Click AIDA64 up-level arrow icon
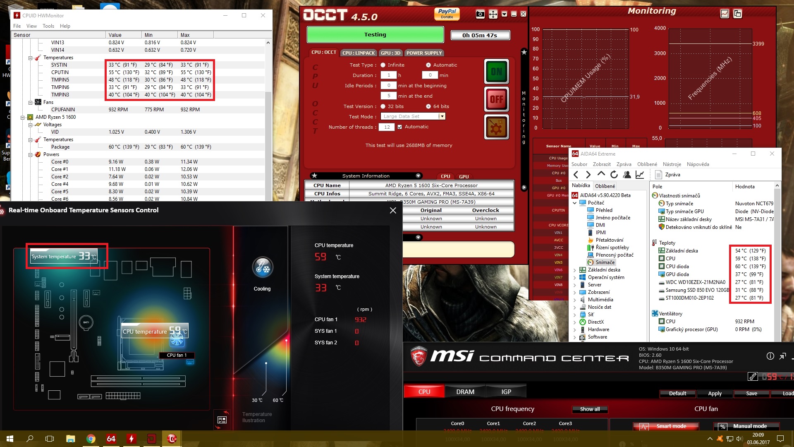The height and width of the screenshot is (447, 794). click(x=601, y=175)
